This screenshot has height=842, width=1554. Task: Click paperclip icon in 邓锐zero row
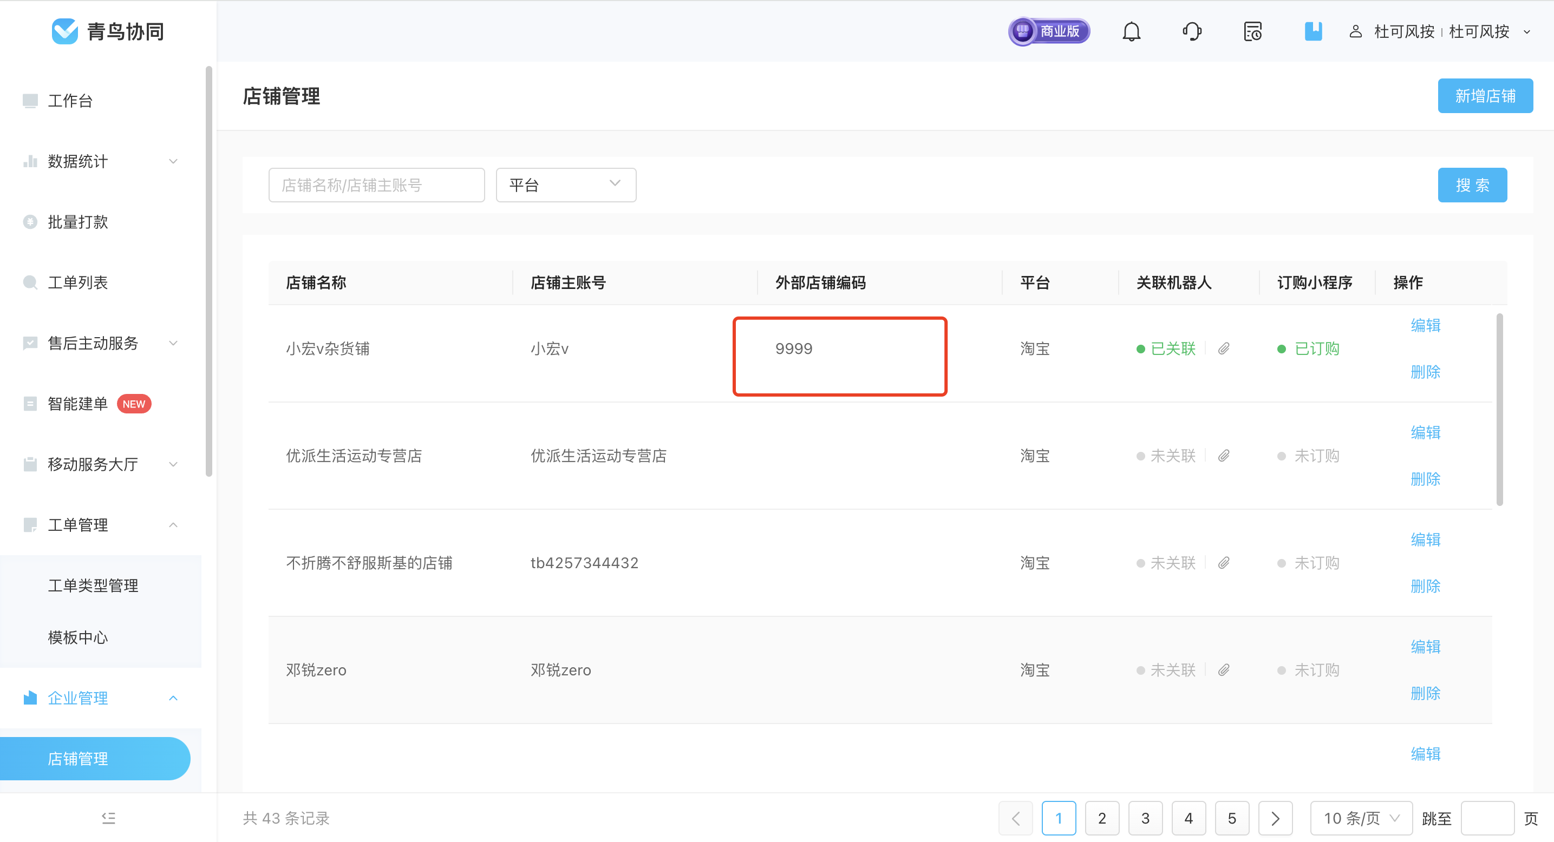1223,669
